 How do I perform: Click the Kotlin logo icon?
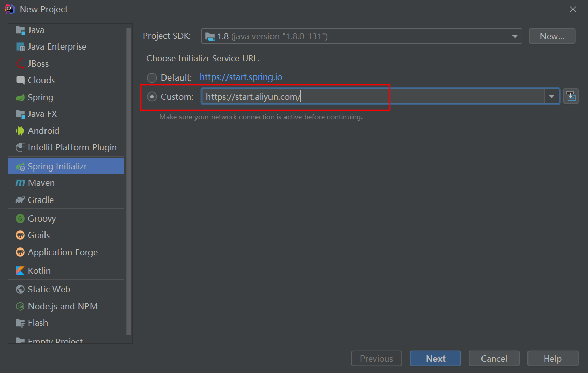[20, 271]
